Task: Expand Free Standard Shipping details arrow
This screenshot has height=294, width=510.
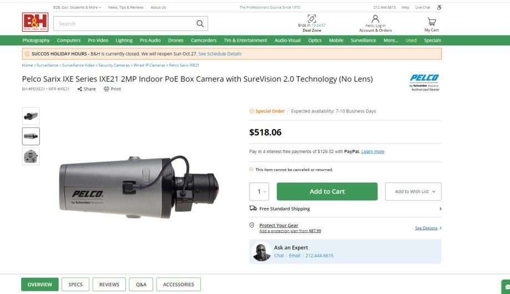Action: point(441,209)
